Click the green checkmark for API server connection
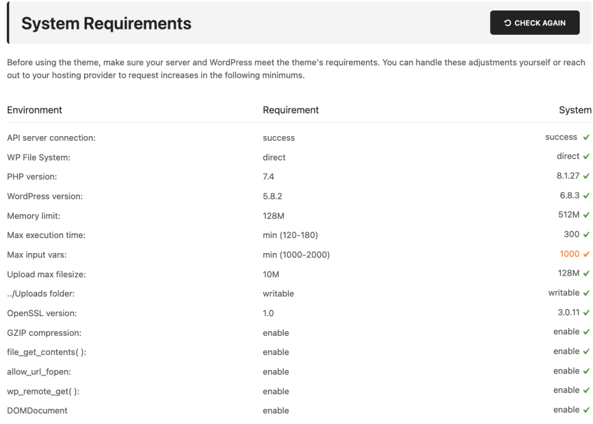This screenshot has height=424, width=593. click(x=587, y=138)
